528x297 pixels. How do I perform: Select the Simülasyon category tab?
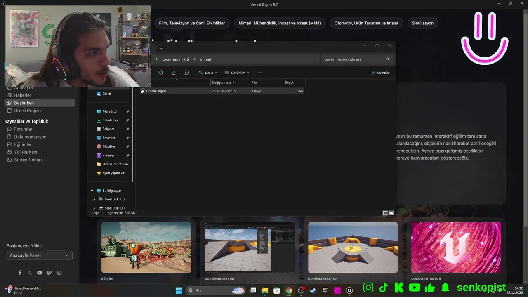tap(423, 23)
